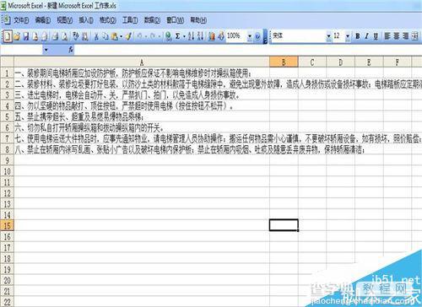Image resolution: width=422 pixels, height=307 pixels.
Task: Select cell A8 starting with 八、禁止在轿厢内
Action: 142,149
